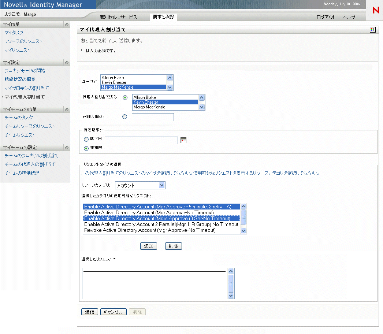
Task: Click down arrow of the 選択したリクエスト scrollbar
Action: 231,296
